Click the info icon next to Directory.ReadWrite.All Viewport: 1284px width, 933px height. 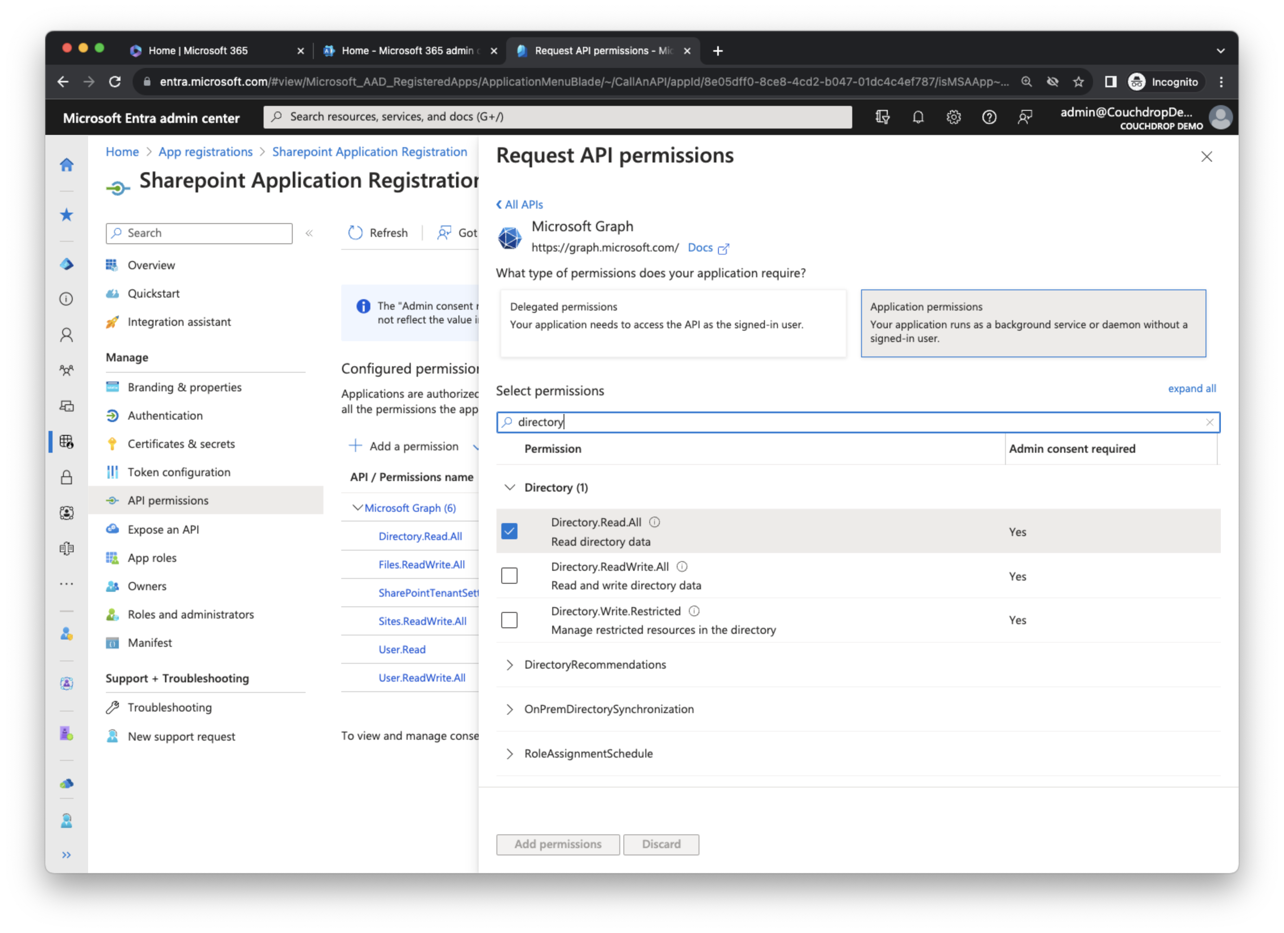(682, 567)
